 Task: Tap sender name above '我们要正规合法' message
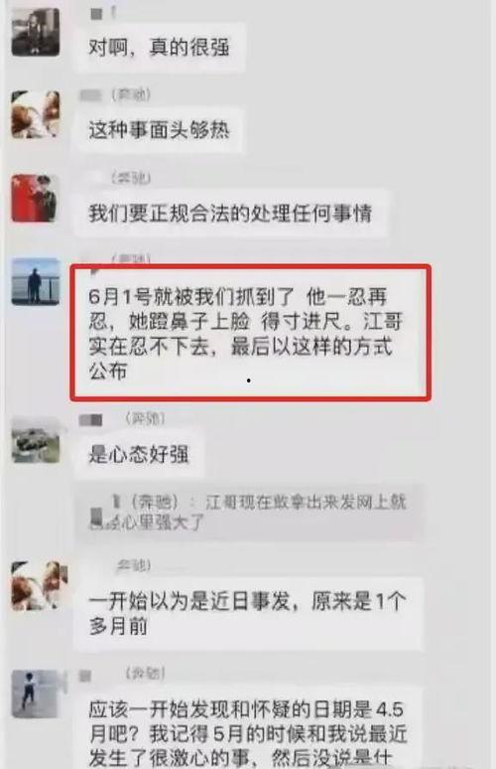point(131,177)
